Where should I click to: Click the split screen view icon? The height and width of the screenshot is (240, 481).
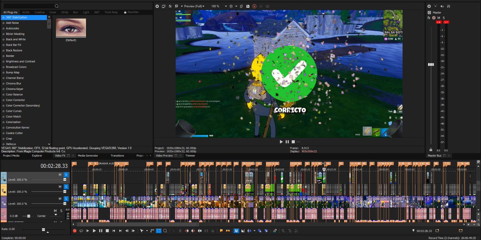tap(176, 6)
